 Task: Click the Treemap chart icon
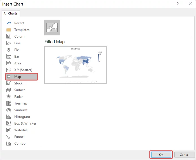pyautogui.click(x=9, y=103)
